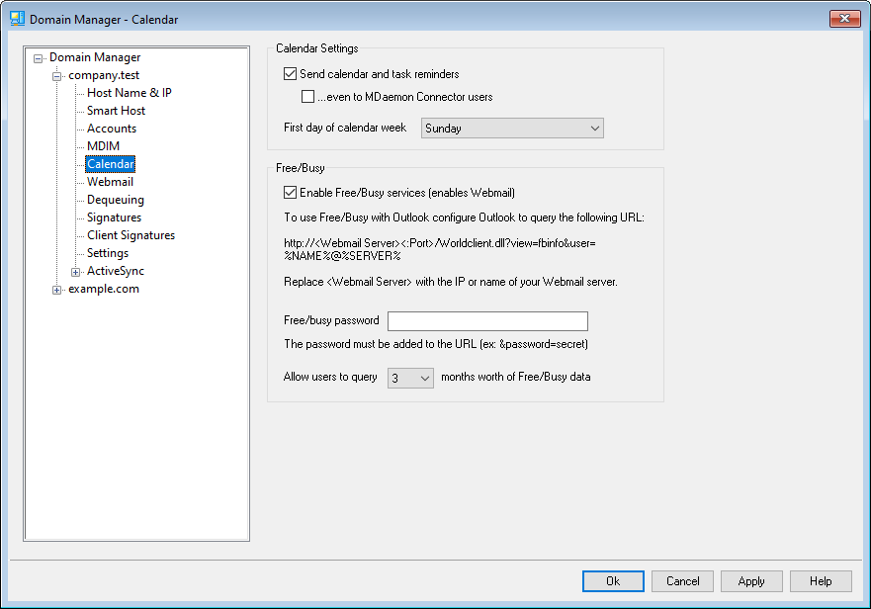Collapse the company.test domain node
The image size is (871, 609).
(57, 75)
